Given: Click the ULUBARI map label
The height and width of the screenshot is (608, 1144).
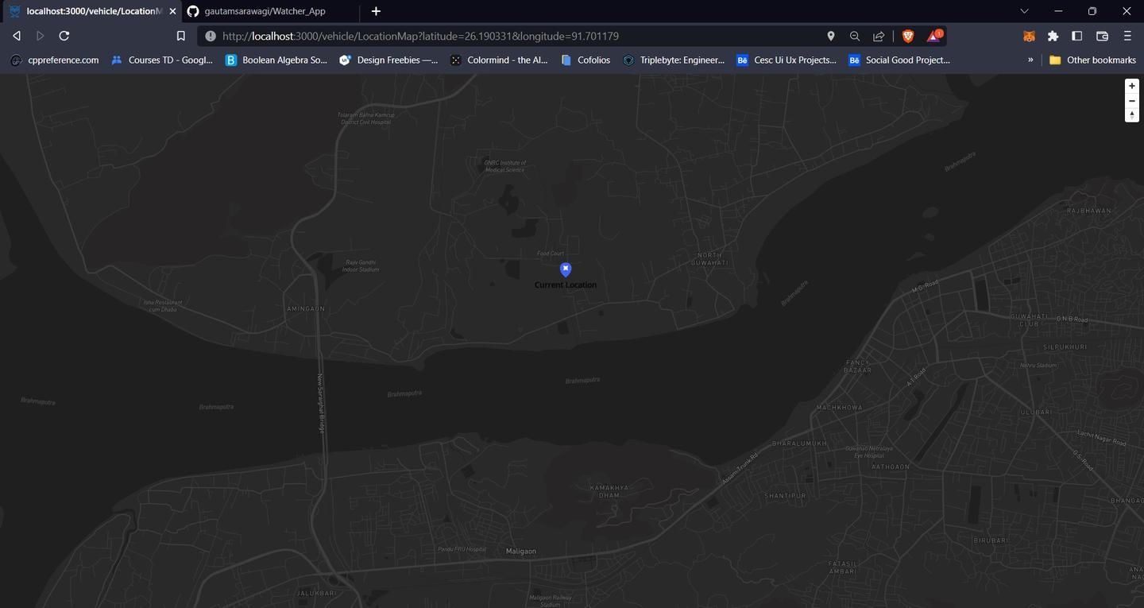Looking at the screenshot, I should point(1036,412).
